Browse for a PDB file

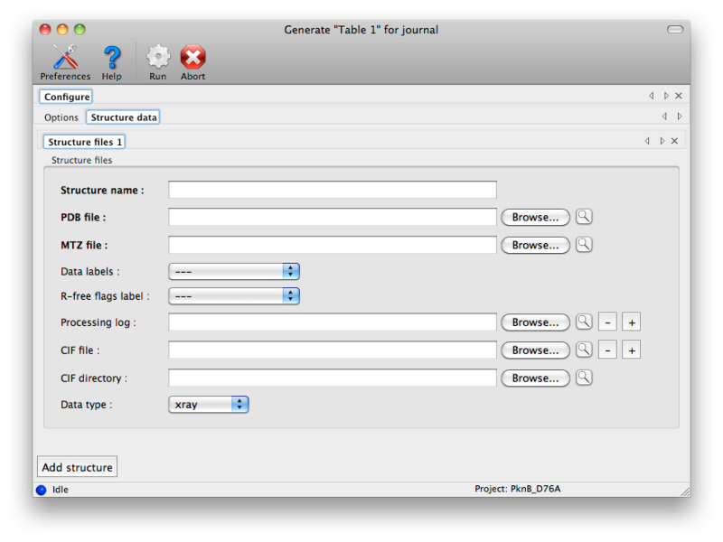pos(535,217)
